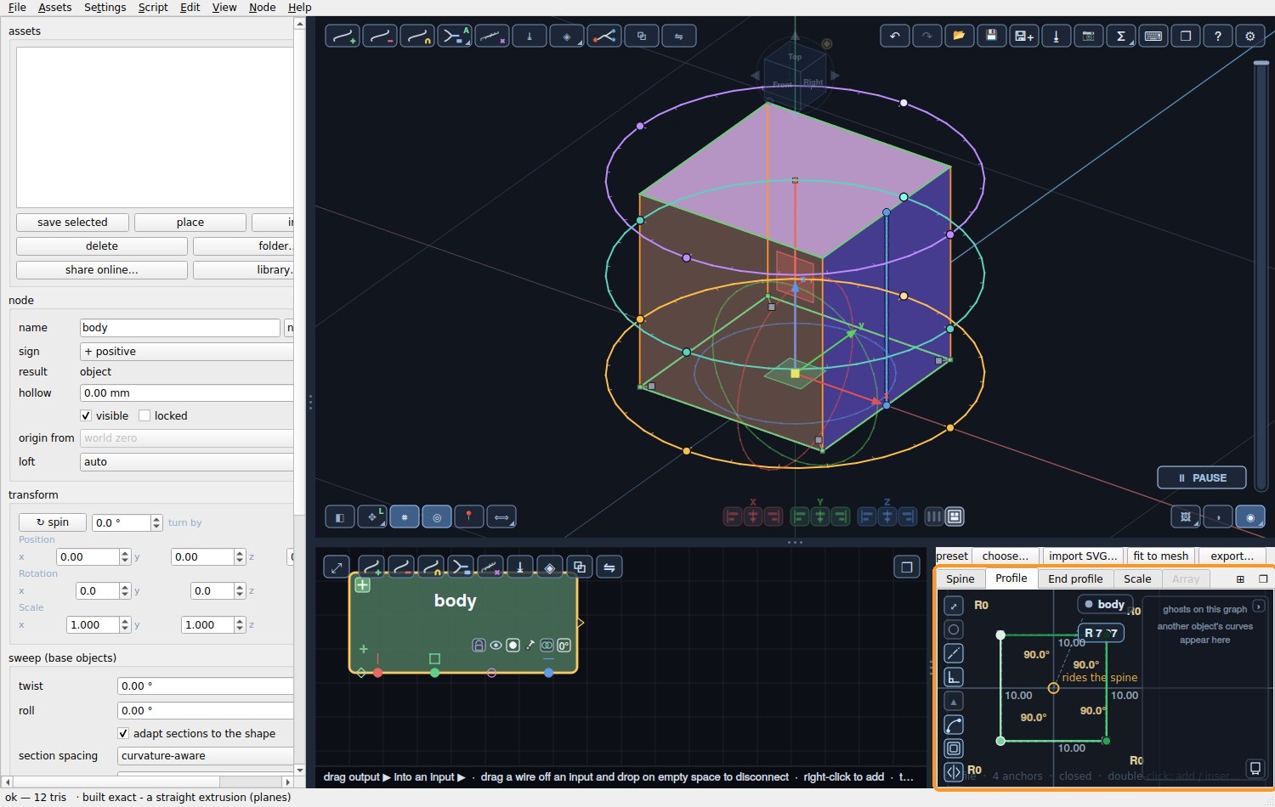Uncheck the visible checkbox
The image size is (1275, 807).
point(86,415)
